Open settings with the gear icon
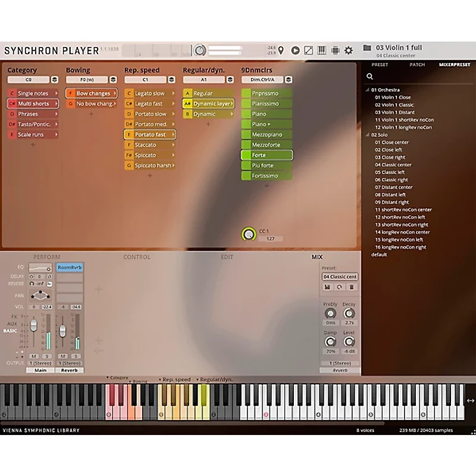 tap(349, 51)
